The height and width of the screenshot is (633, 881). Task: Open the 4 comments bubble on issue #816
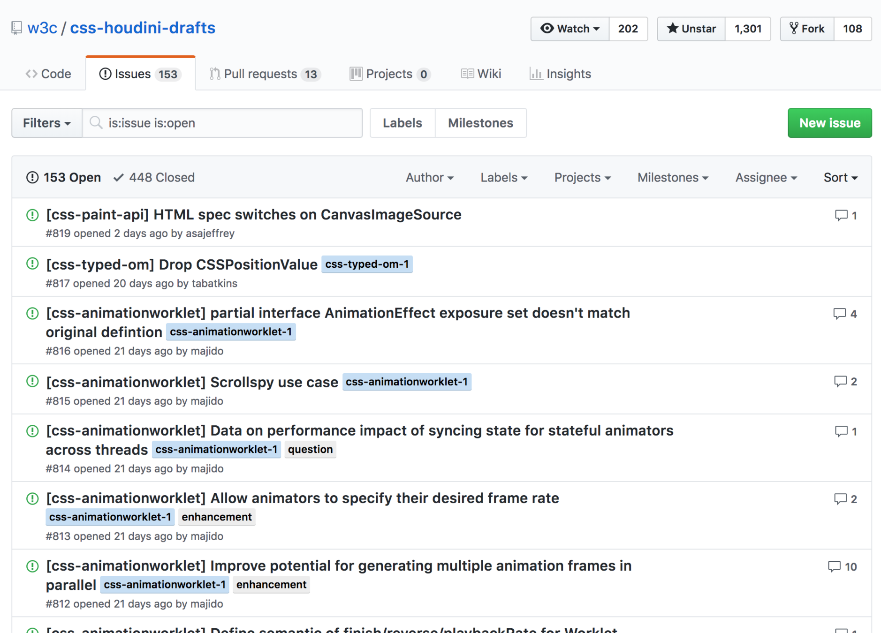click(845, 314)
